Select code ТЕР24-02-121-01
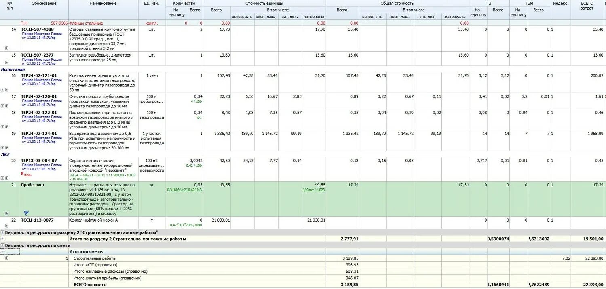Screen dimensions: 606x289 click(x=39, y=75)
